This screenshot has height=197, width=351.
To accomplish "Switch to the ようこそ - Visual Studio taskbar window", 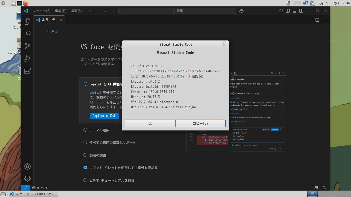I will (x=33, y=194).
